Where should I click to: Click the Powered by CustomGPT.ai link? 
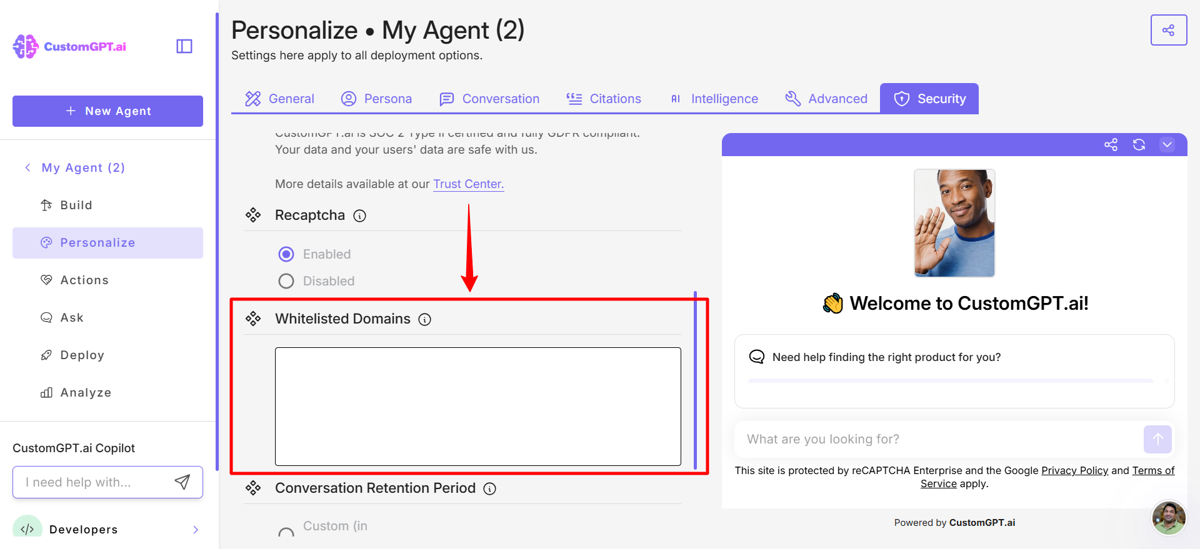tap(954, 523)
